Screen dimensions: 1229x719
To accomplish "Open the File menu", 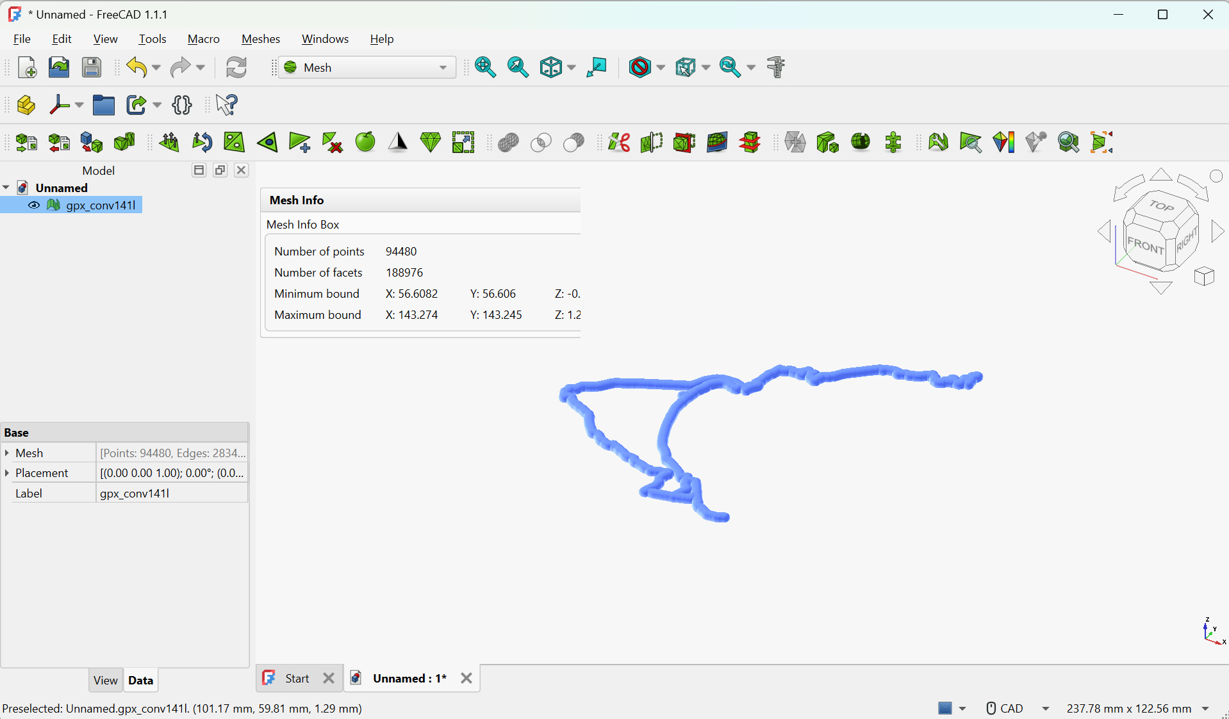I will tap(22, 39).
